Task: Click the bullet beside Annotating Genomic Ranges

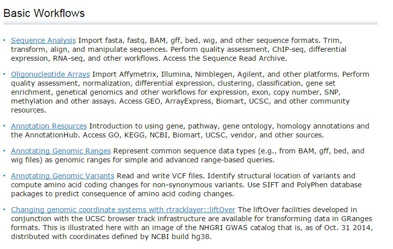Action: coord(4,151)
